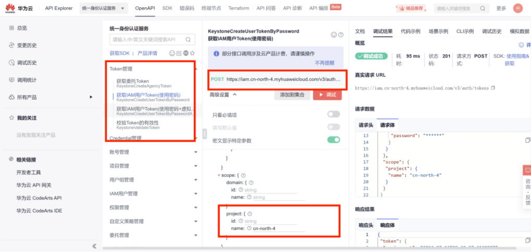Click the user avatar H icon
This screenshot has width=531, height=252.
[518, 8]
